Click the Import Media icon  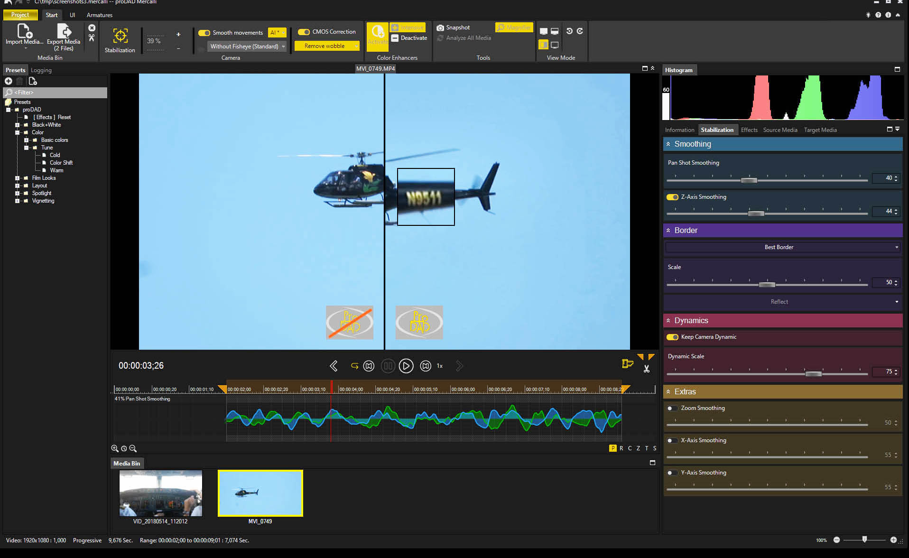24,31
